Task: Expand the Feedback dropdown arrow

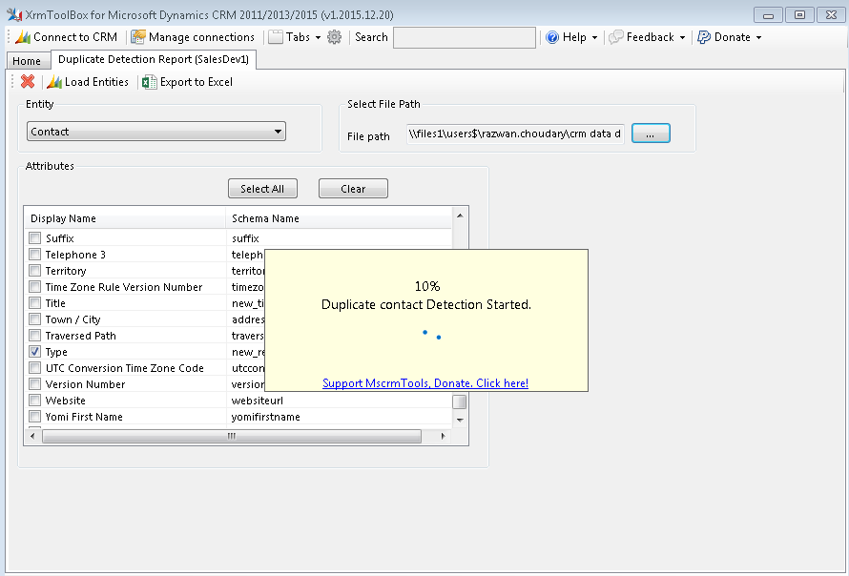Action: [x=682, y=37]
